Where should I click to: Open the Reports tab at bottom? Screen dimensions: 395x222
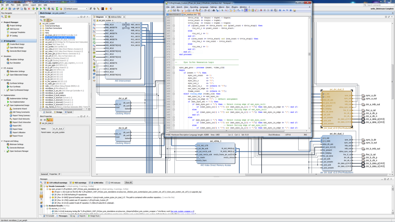(81, 216)
